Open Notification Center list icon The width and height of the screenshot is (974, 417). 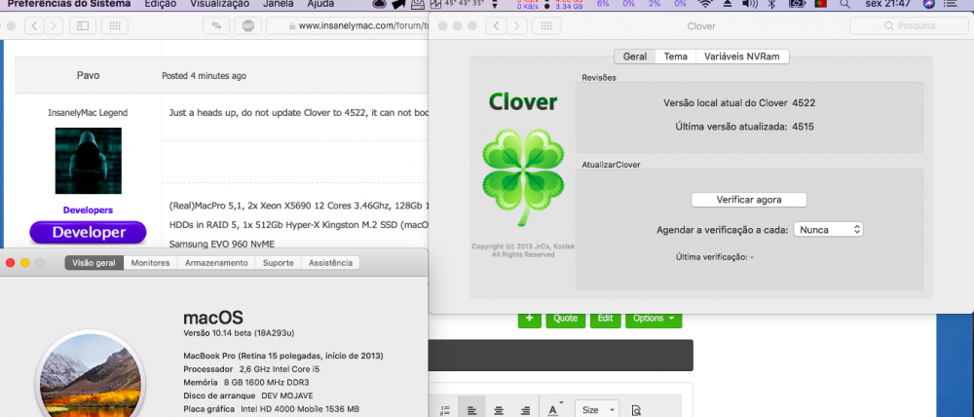coord(953,4)
